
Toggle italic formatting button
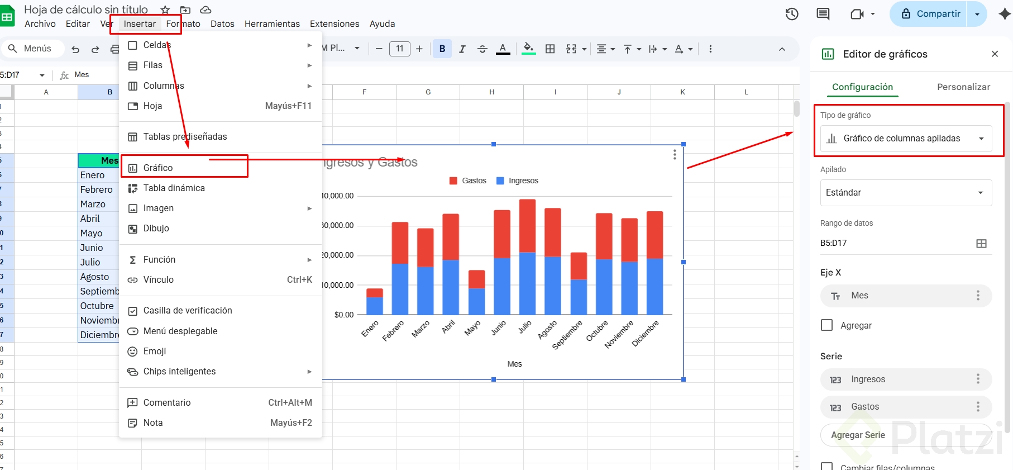pos(462,49)
